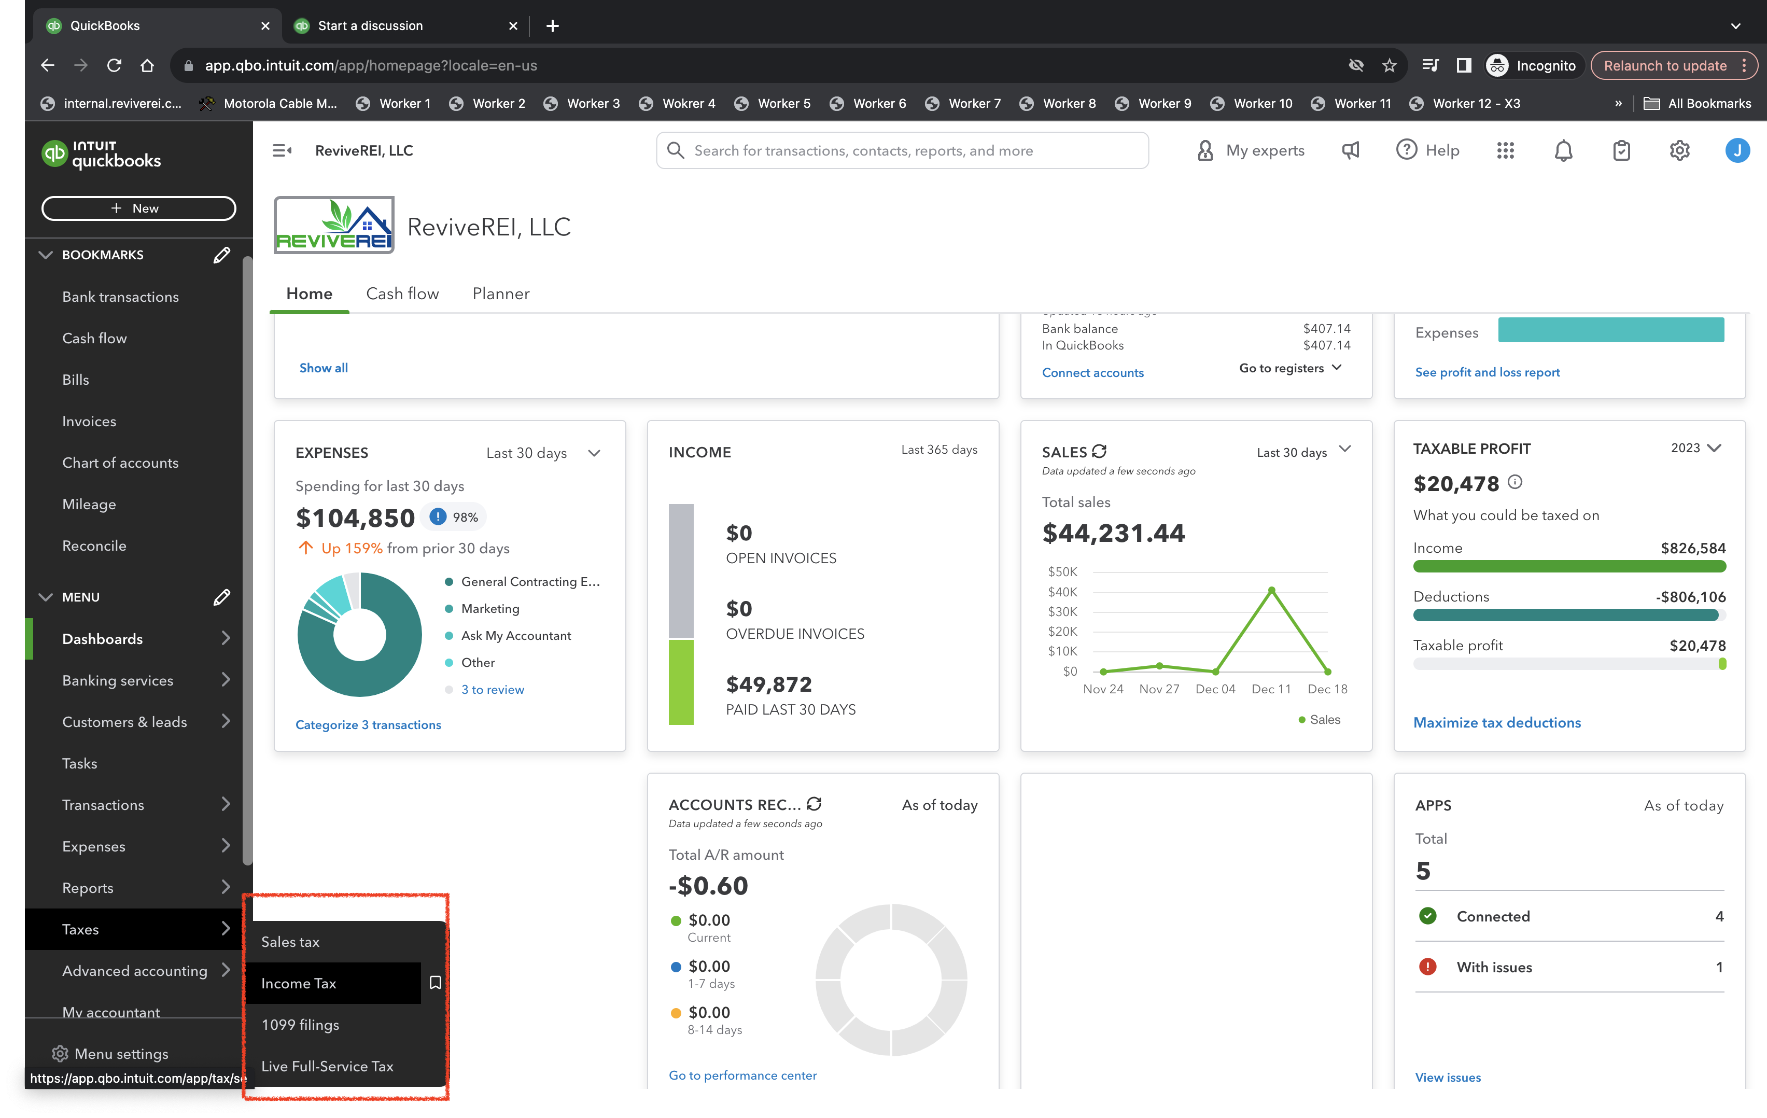Switch to the Cash flow tab

pos(402,294)
